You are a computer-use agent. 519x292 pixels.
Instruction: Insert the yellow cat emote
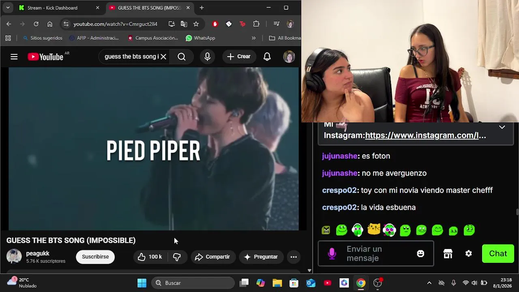pos(373,230)
